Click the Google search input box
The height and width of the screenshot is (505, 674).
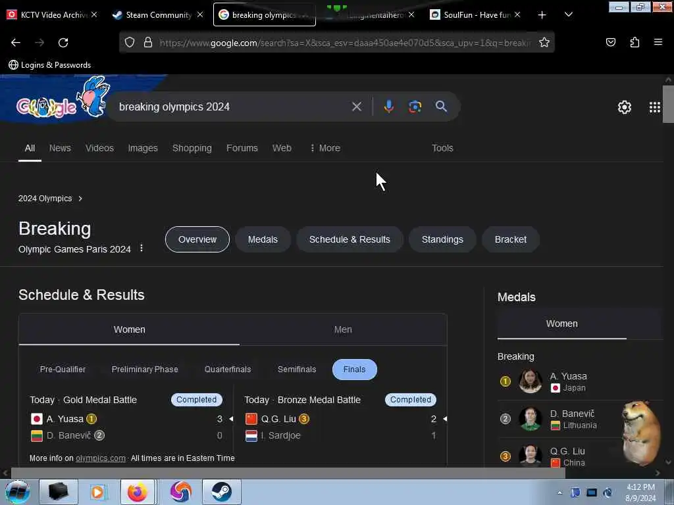pyautogui.click(x=232, y=107)
